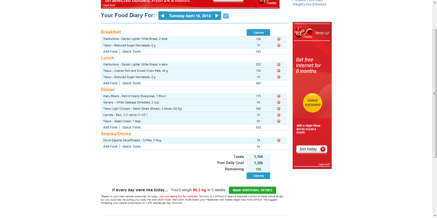The image size is (437, 218).
Task: Click the bottom Calories footer button
Action: click(258, 176)
